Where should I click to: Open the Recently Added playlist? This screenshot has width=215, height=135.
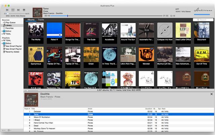[x=12, y=52]
